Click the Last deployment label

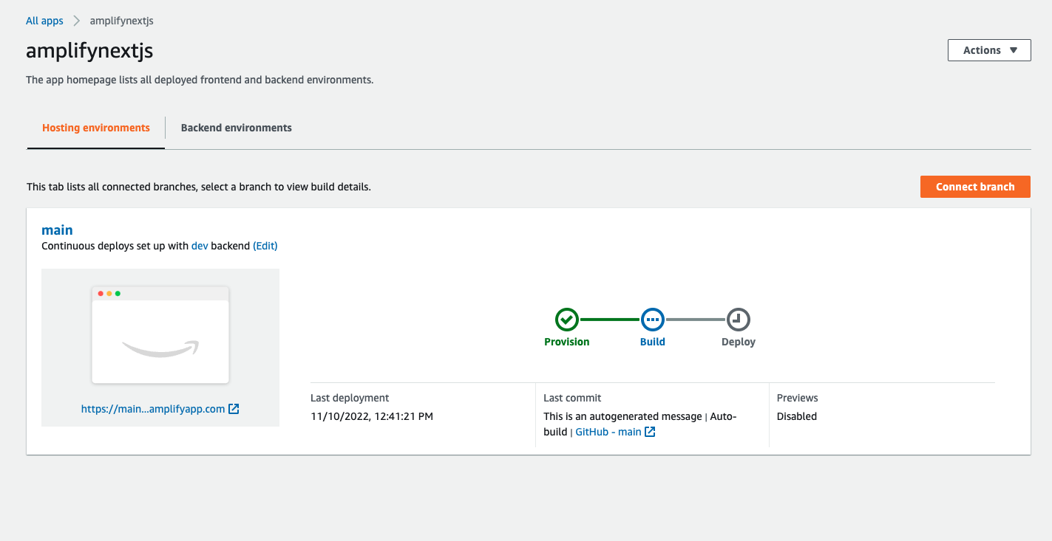[x=350, y=398]
